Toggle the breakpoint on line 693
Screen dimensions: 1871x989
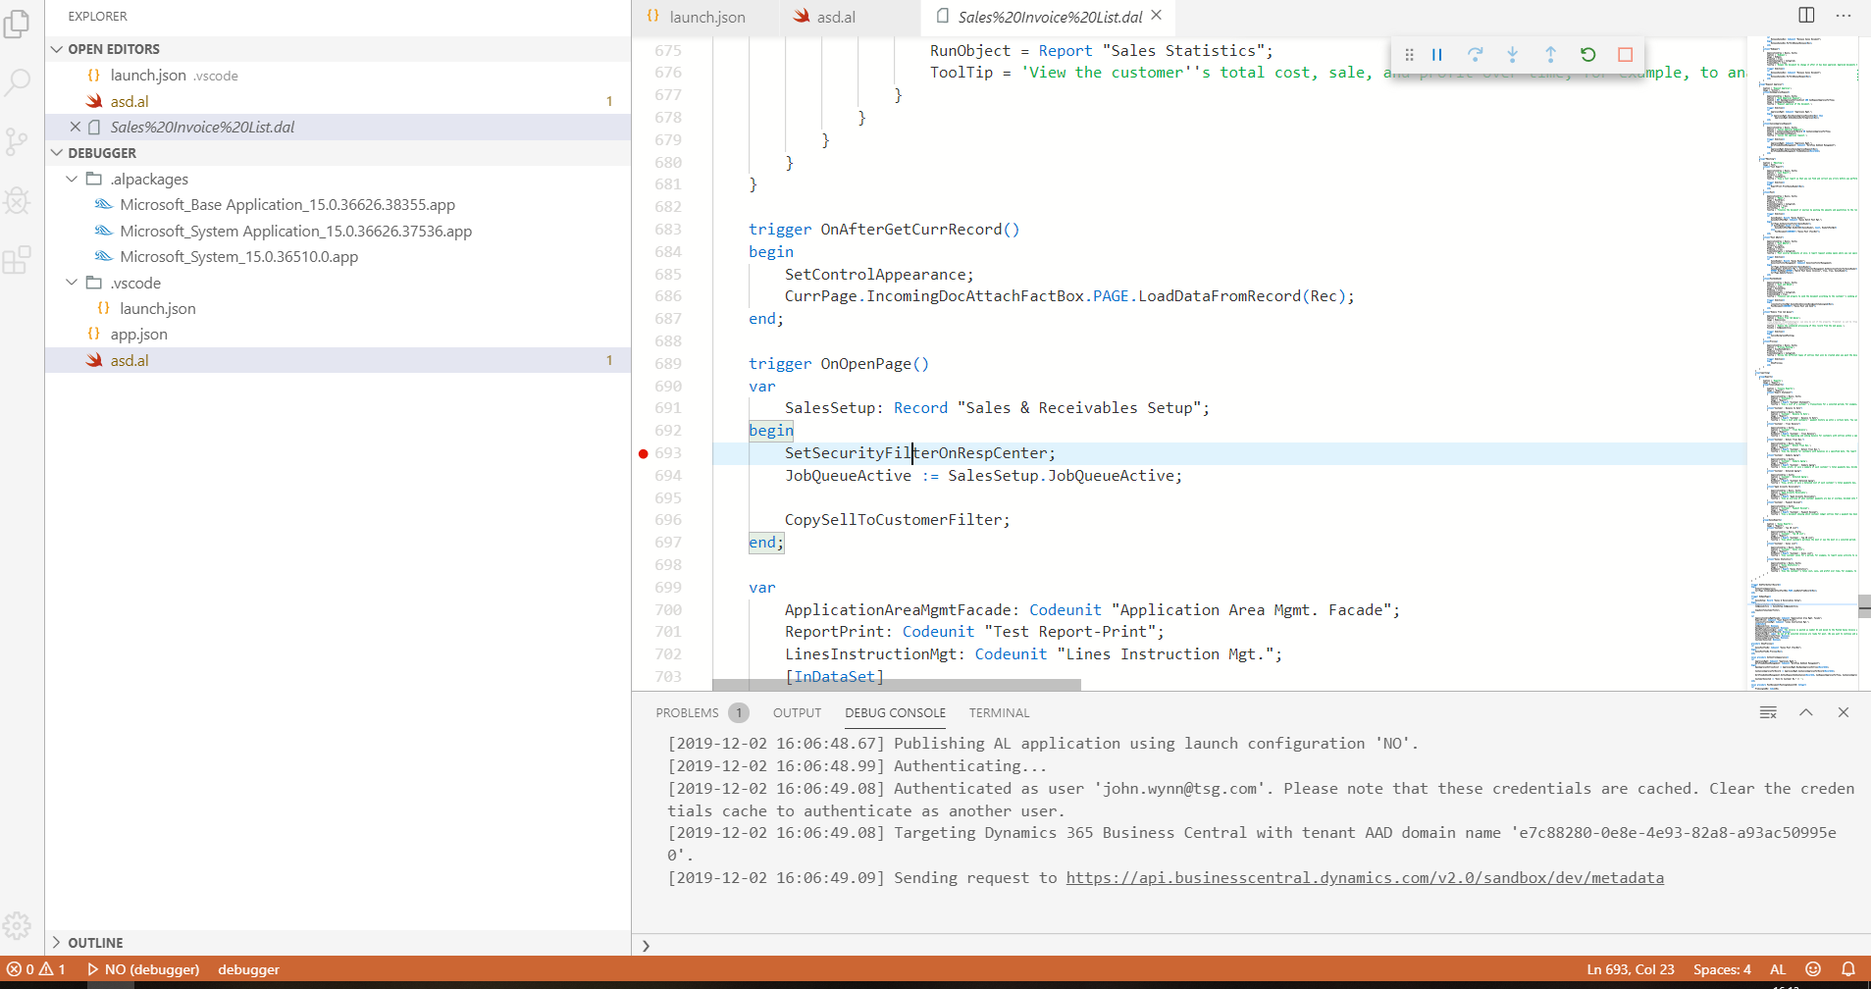pyautogui.click(x=643, y=452)
